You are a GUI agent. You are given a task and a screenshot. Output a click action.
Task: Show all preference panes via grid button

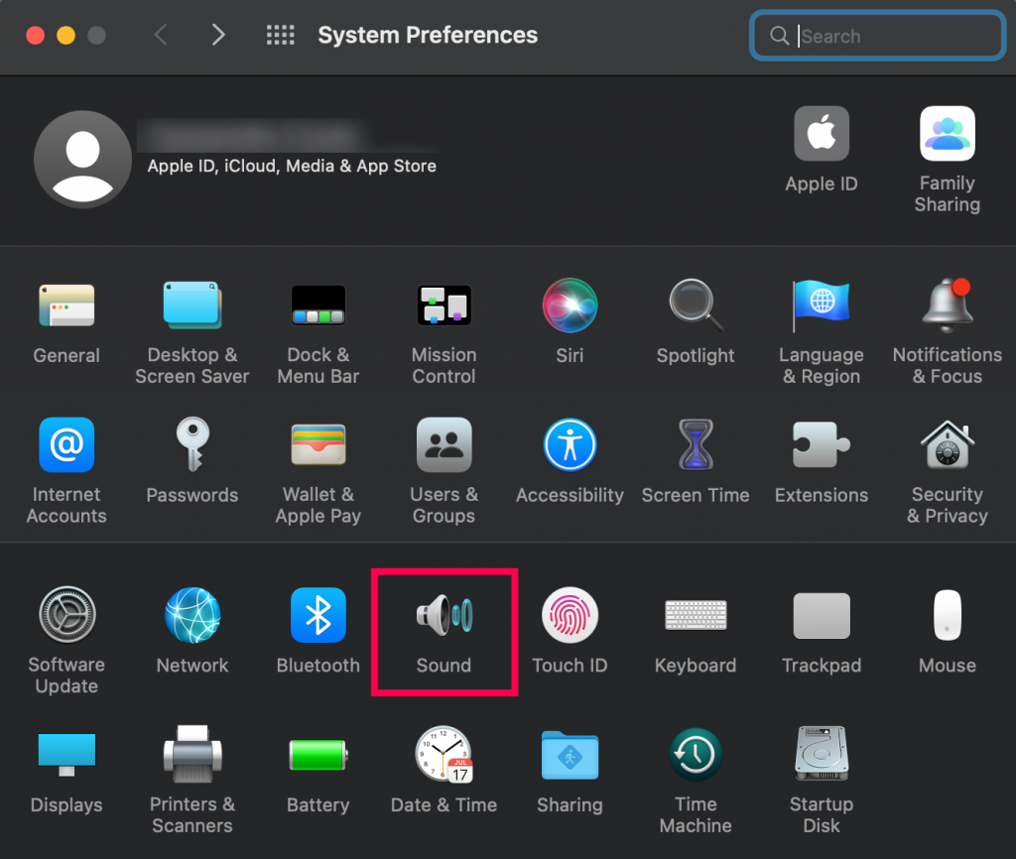281,35
